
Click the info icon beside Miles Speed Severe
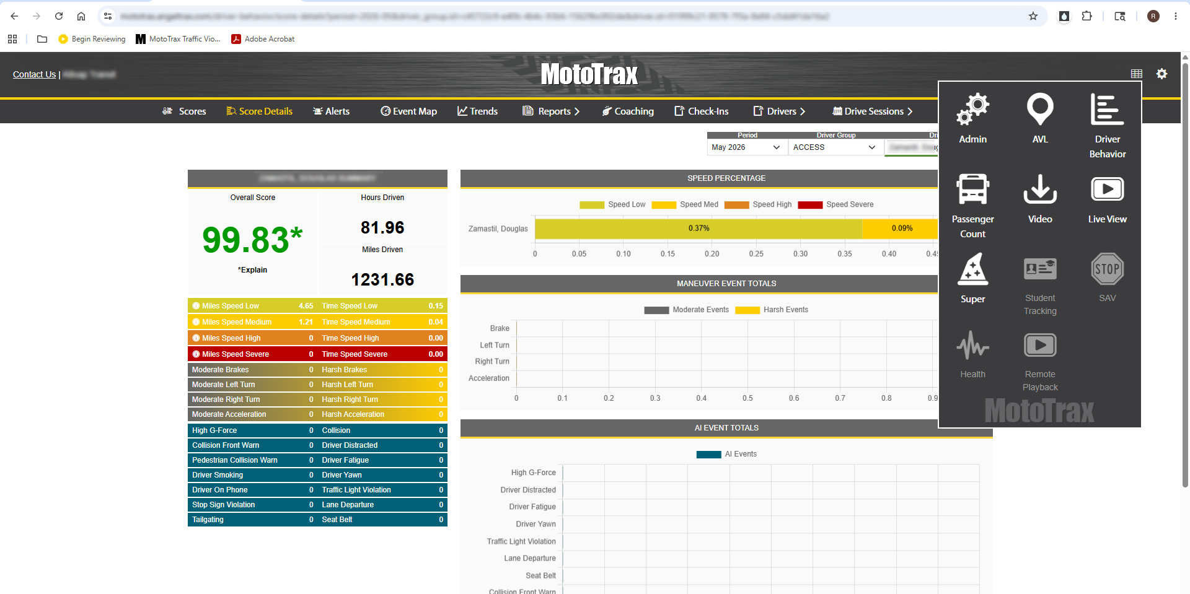tap(196, 354)
